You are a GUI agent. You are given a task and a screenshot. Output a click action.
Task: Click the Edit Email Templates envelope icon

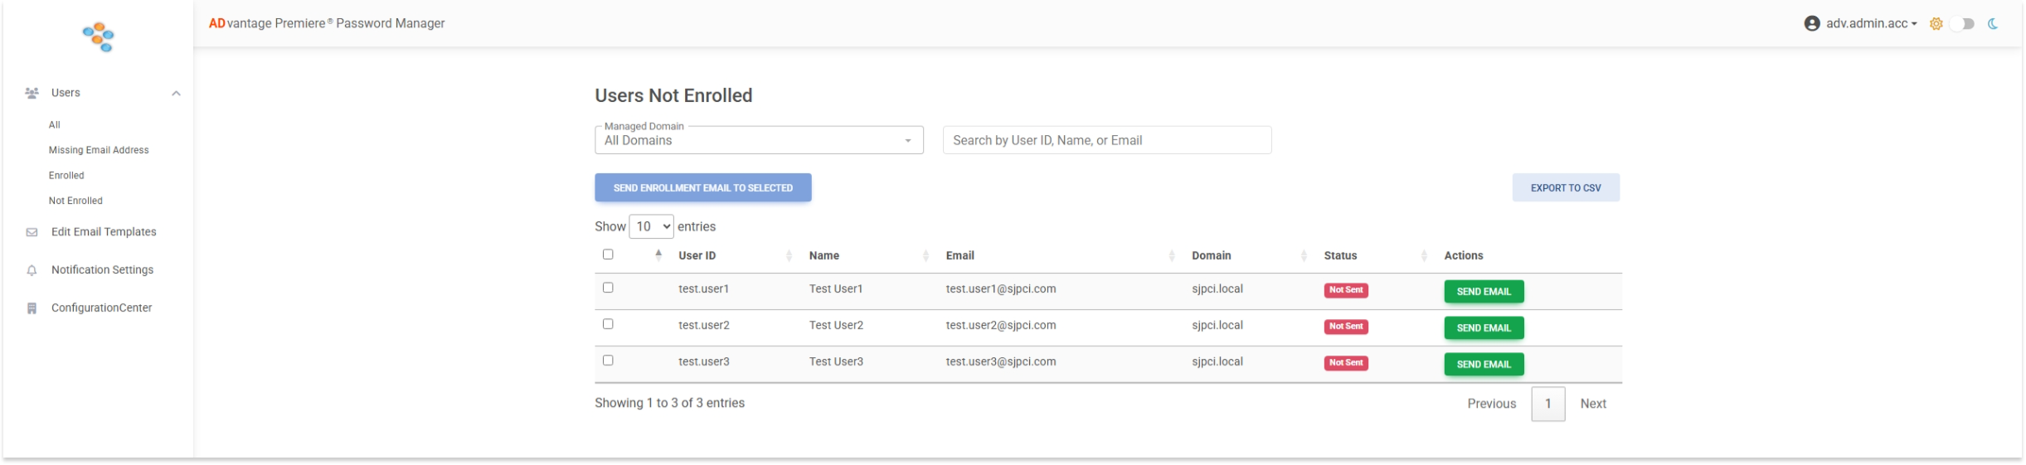pos(32,232)
